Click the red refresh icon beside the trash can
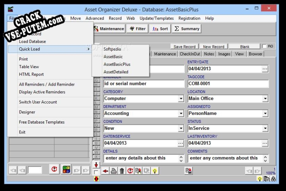The width and height of the screenshot is (286, 191). click(130, 171)
